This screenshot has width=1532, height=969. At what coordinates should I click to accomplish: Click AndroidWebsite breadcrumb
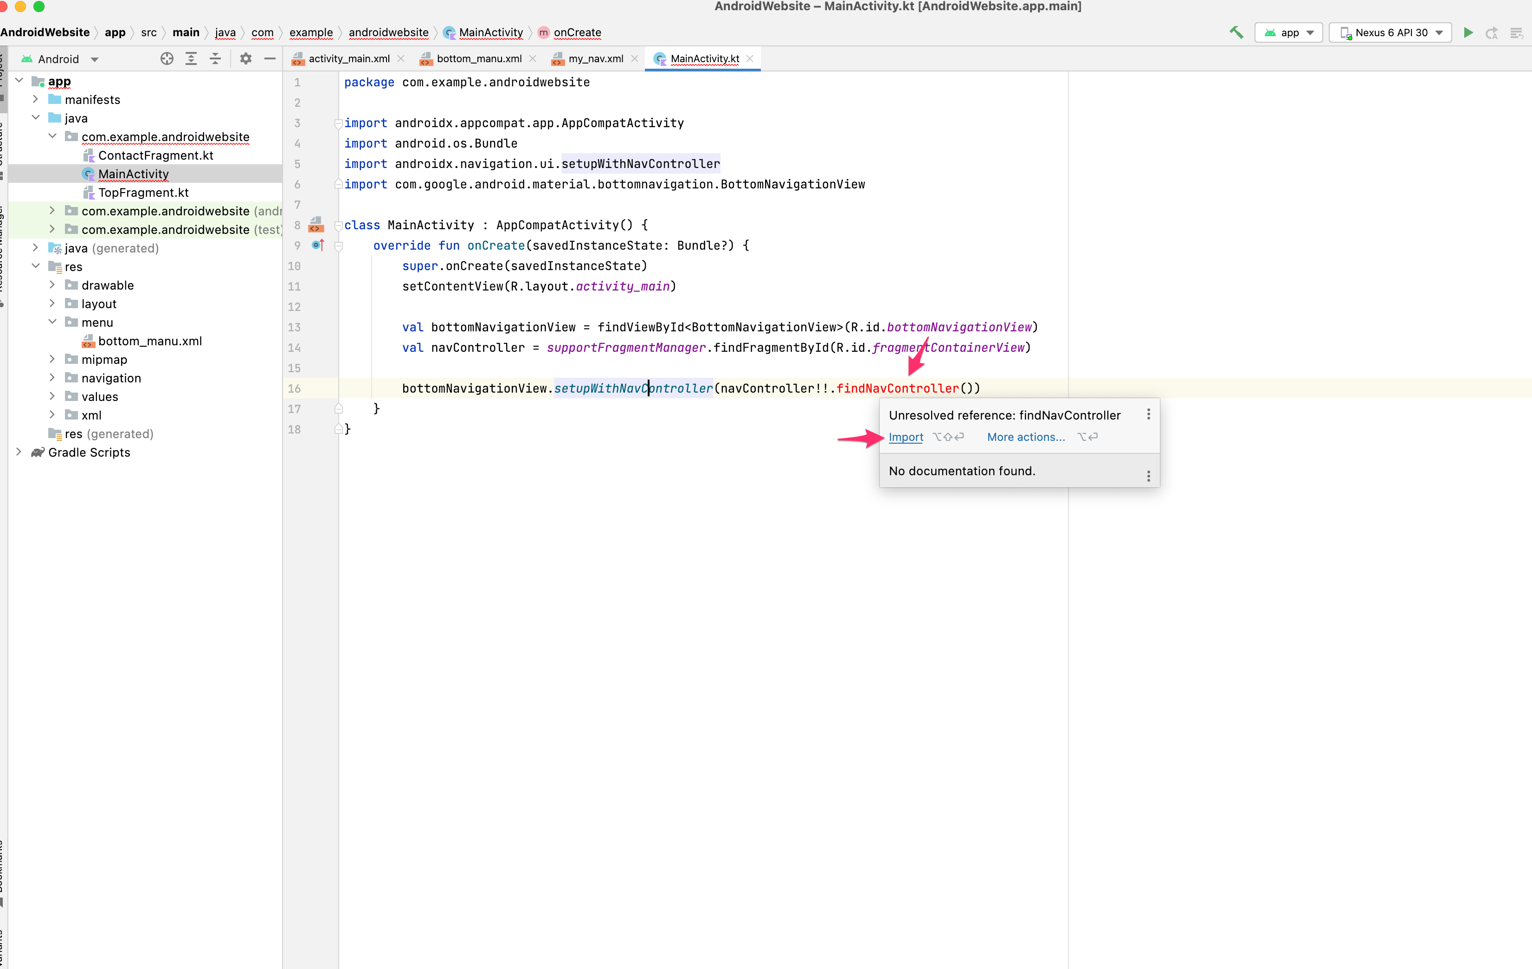click(x=45, y=32)
